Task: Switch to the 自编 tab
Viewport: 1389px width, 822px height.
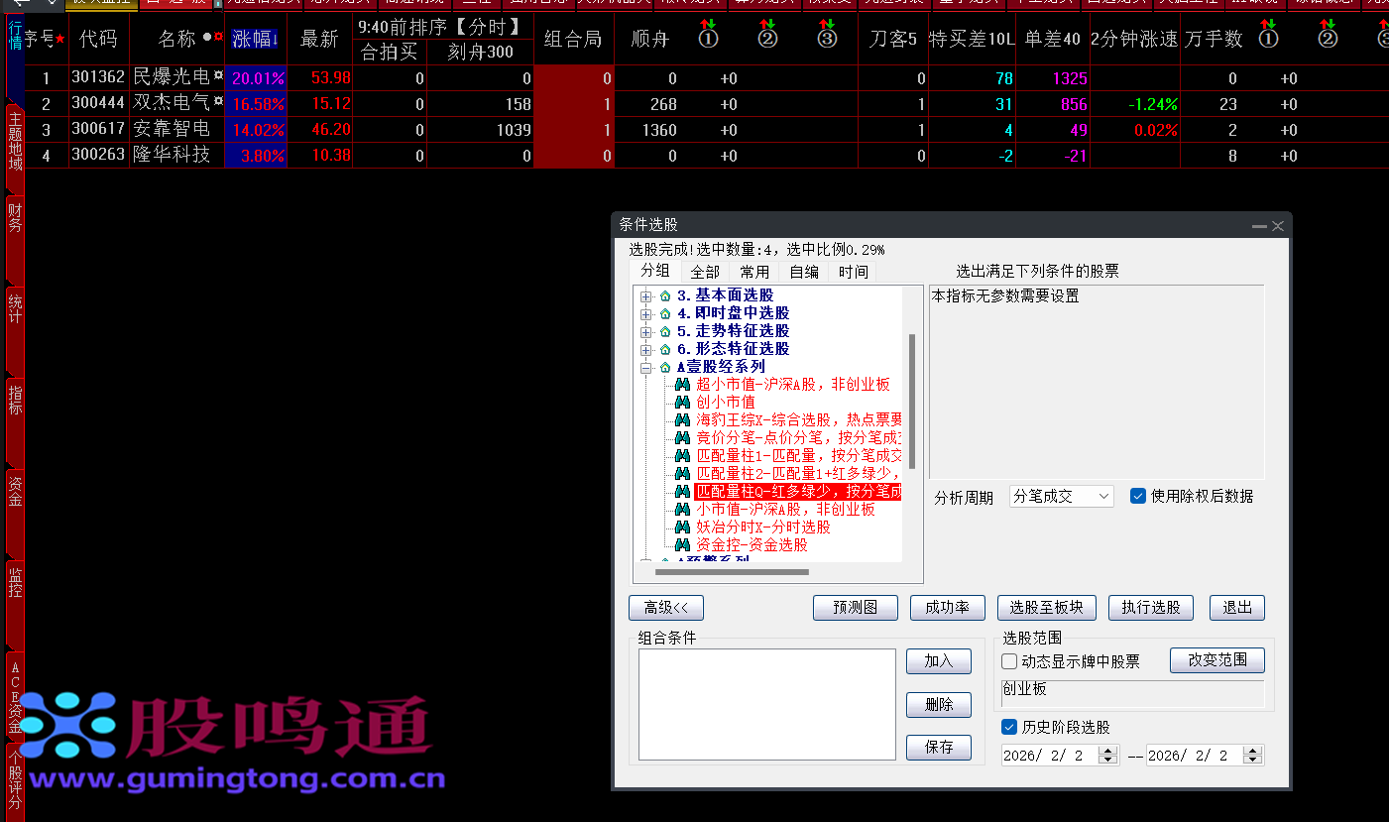Action: 804,271
